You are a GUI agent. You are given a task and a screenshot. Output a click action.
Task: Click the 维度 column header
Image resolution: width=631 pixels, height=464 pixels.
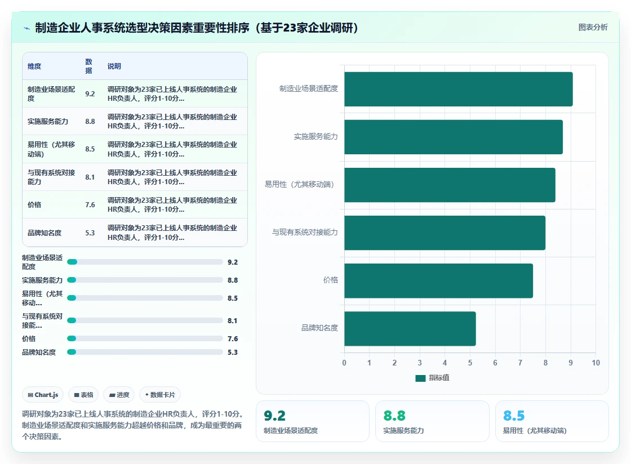click(34, 66)
